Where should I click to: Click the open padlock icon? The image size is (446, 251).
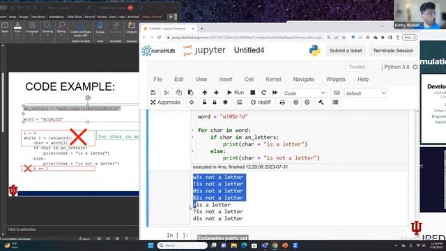204,102
